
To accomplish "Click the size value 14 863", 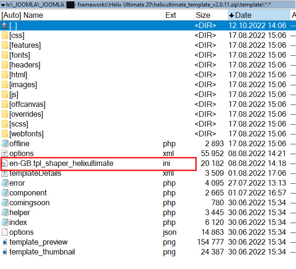I will click(213, 232).
